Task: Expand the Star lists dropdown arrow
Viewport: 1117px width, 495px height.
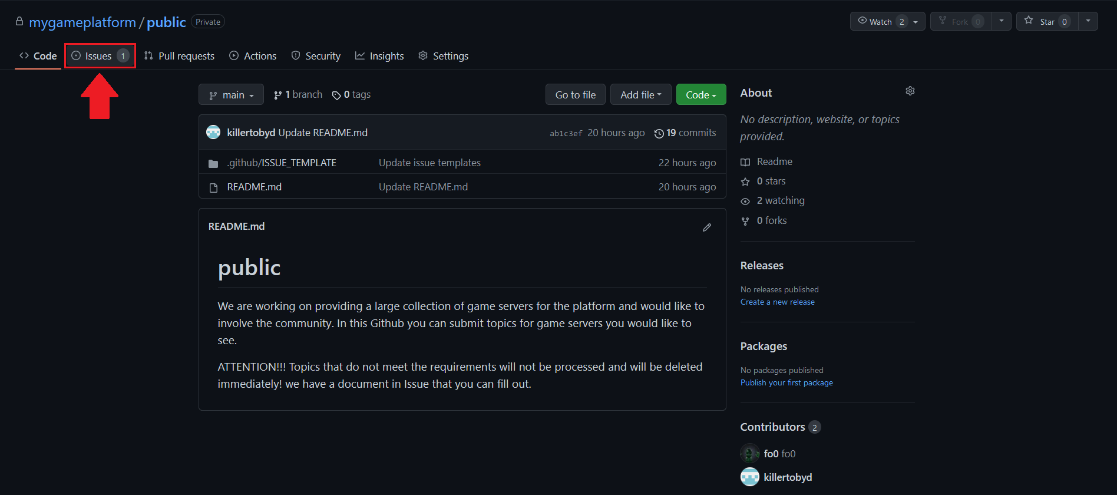Action: click(1088, 21)
